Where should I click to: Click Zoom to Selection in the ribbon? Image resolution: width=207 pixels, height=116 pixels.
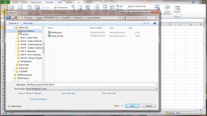pyautogui.click(x=87, y=7)
